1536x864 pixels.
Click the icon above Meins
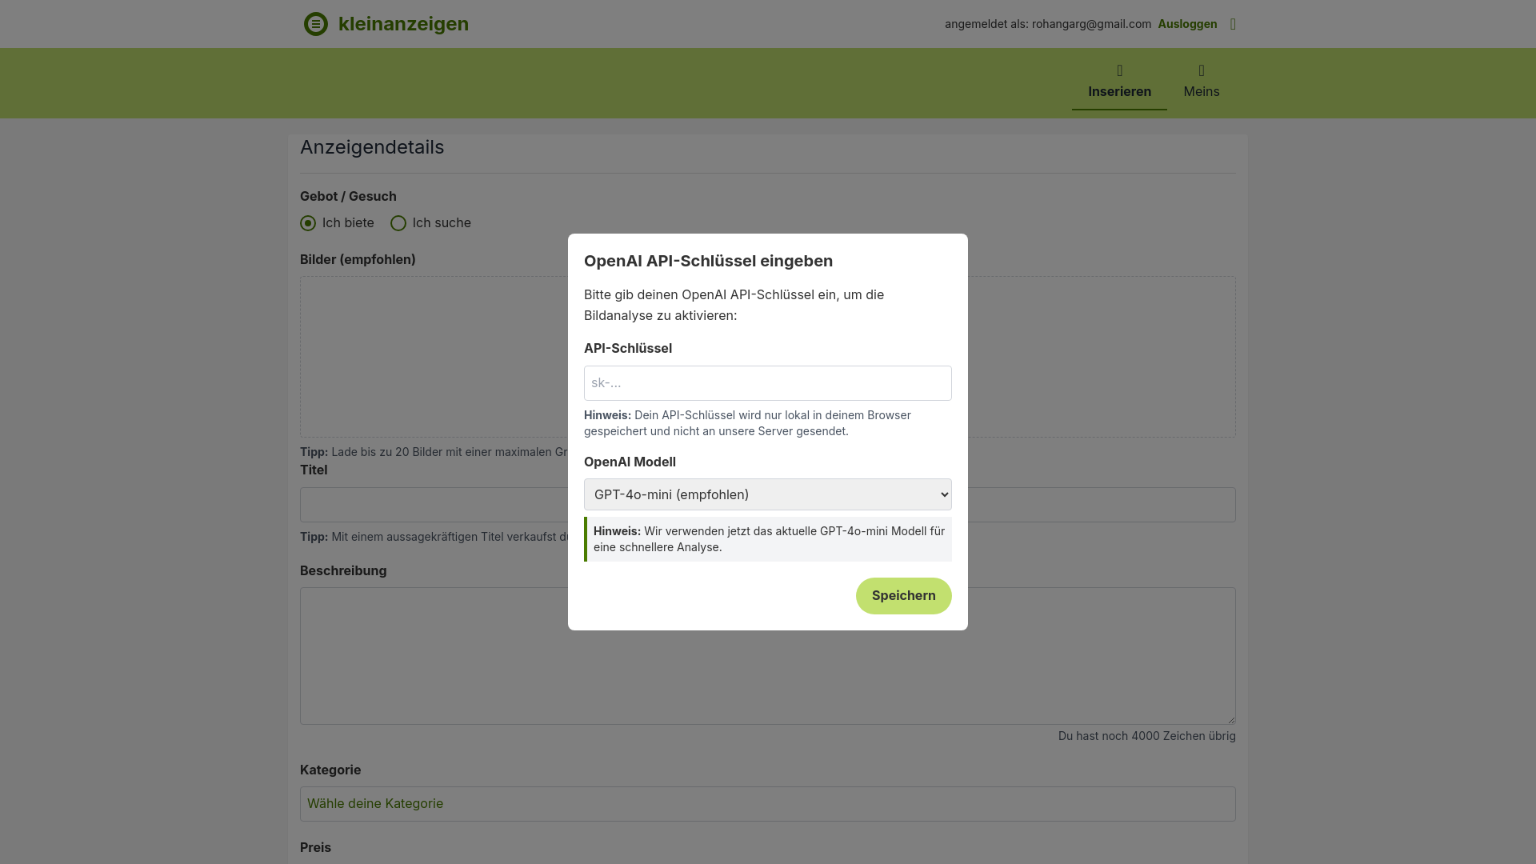1202,70
